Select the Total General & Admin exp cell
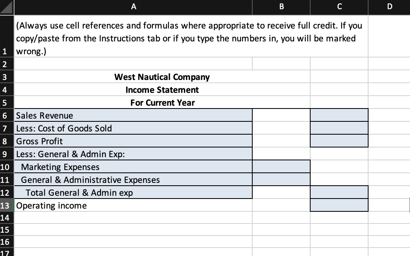 click(133, 193)
